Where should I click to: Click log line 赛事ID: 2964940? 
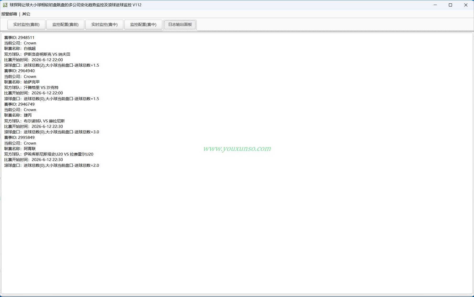click(19, 71)
